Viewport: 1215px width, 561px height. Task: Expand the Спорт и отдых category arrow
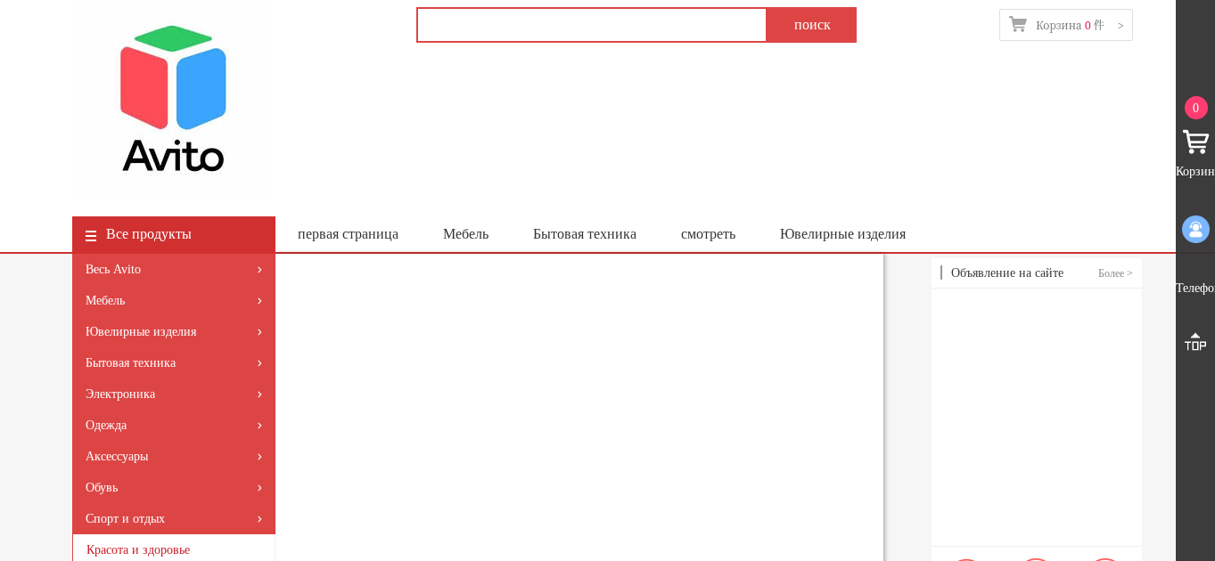click(x=259, y=519)
